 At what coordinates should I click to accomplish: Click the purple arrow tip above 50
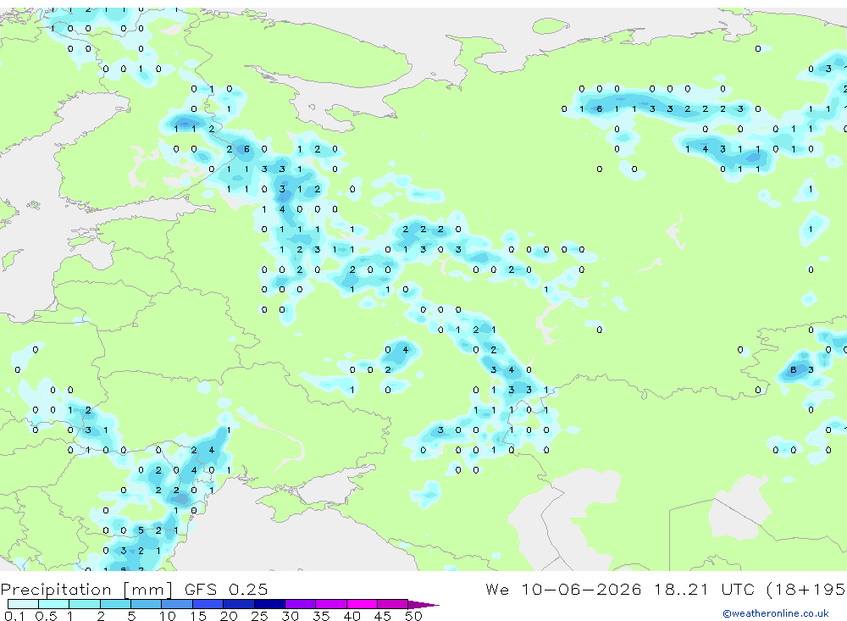pos(423,605)
